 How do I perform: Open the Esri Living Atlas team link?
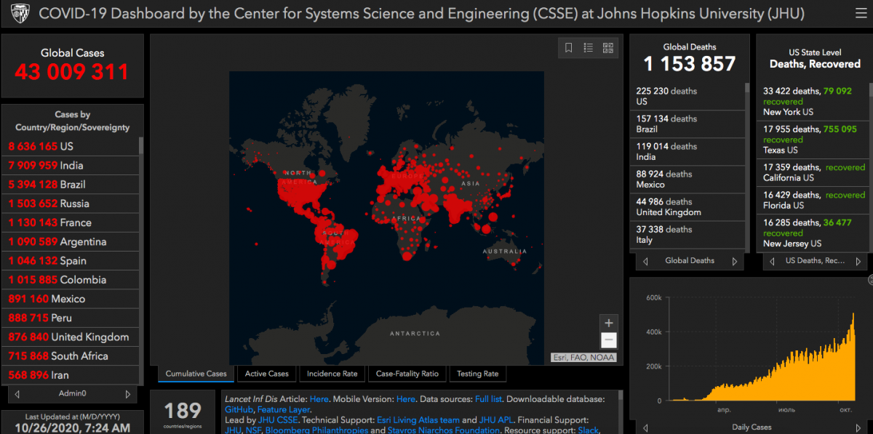pyautogui.click(x=418, y=420)
